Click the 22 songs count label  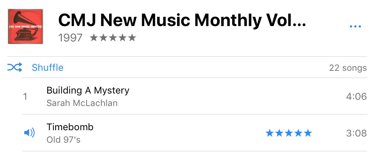348,68
